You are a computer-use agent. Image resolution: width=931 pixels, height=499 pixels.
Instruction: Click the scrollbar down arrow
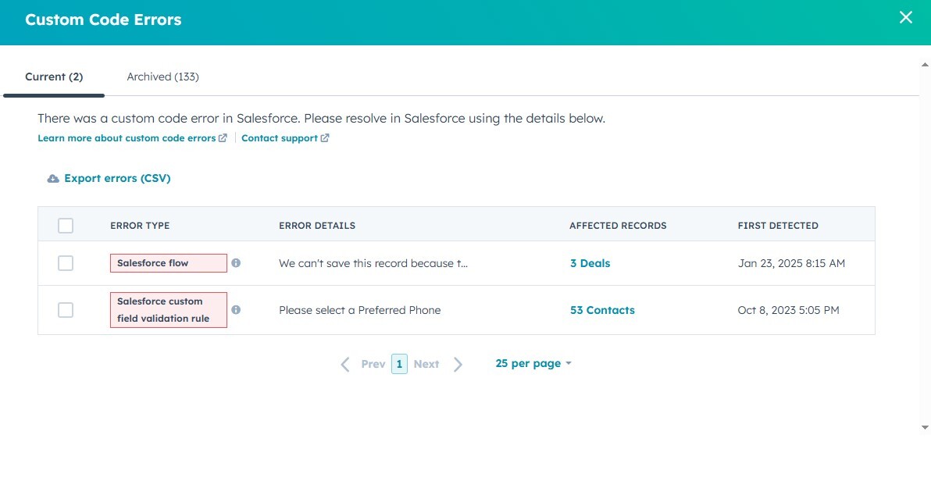click(x=925, y=427)
